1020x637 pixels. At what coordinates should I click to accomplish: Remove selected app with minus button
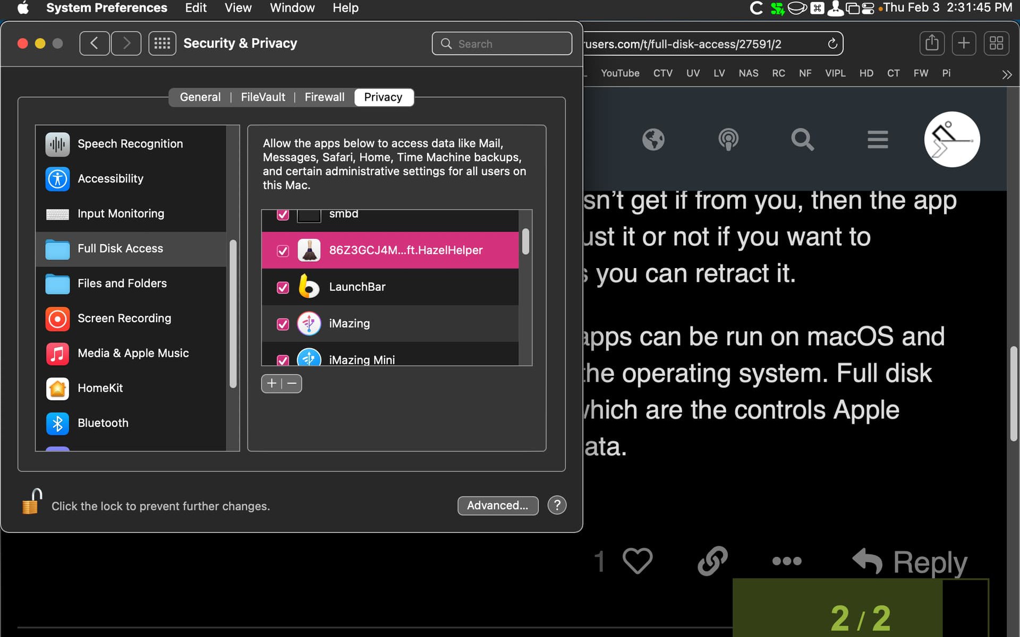tap(292, 384)
